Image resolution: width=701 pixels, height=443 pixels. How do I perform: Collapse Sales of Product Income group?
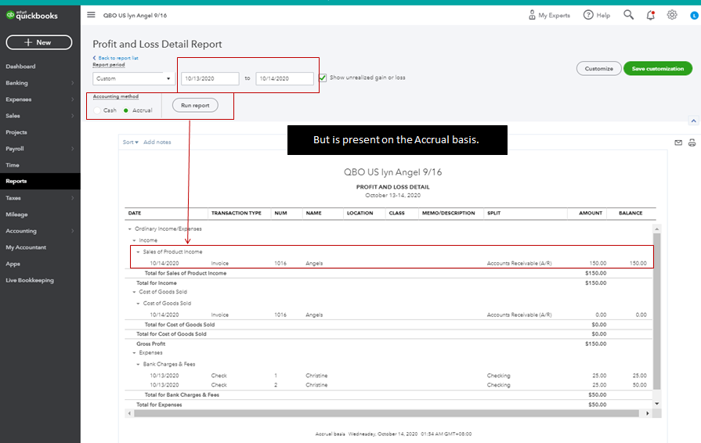click(138, 252)
